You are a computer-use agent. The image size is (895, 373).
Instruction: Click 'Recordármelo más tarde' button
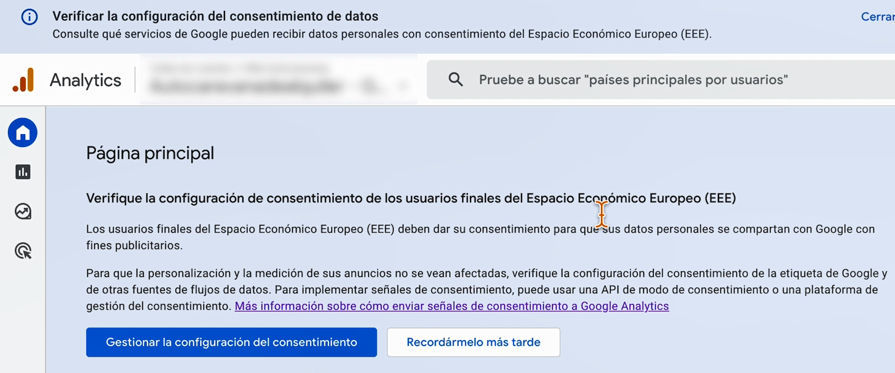pyautogui.click(x=474, y=342)
